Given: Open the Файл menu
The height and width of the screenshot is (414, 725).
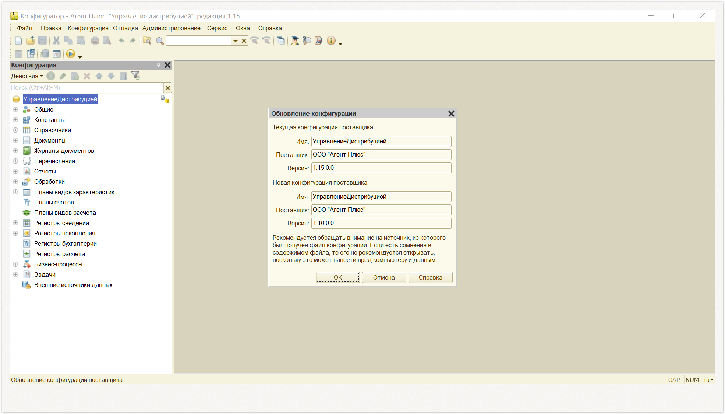Looking at the screenshot, I should 24,28.
